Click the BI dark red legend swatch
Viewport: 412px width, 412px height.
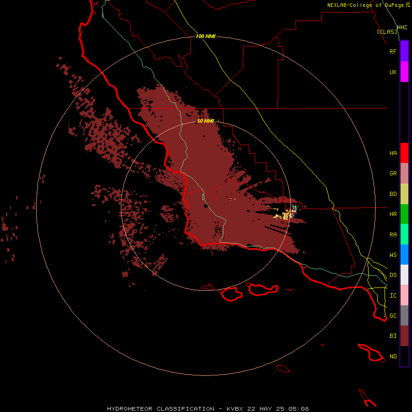404,336
